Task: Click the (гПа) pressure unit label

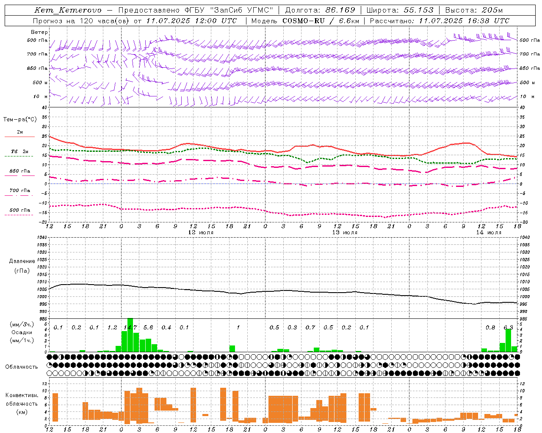Action: coord(22,271)
